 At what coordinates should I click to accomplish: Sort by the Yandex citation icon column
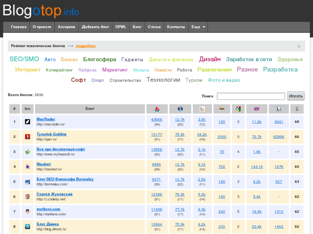[222, 109]
